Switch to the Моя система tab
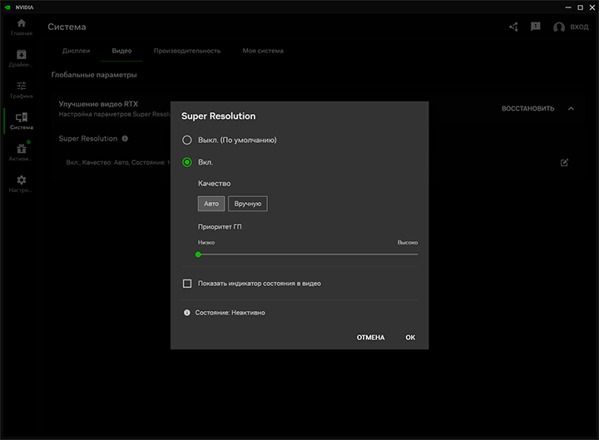 (263, 51)
